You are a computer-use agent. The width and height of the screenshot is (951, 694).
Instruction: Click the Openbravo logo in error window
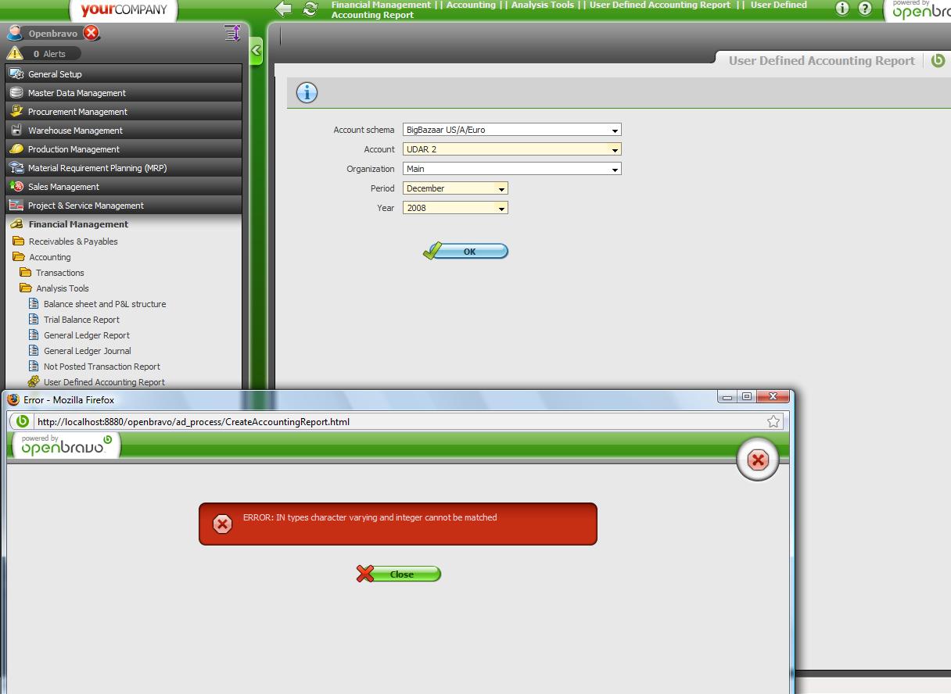(x=66, y=445)
